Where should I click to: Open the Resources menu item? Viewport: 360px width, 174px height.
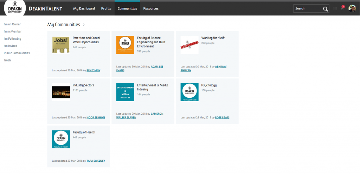pyautogui.click(x=151, y=8)
